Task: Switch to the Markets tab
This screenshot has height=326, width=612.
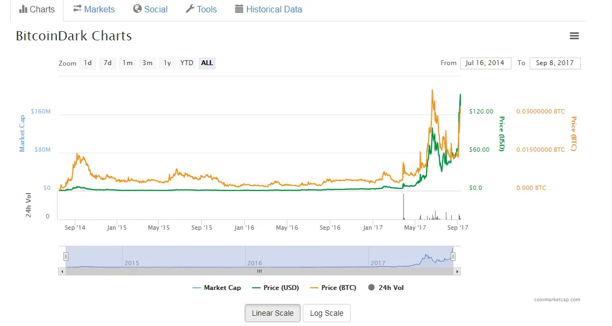Action: [x=94, y=9]
